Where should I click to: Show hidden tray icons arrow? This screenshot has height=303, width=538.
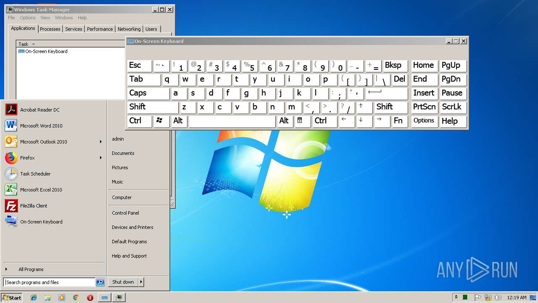[x=456, y=298]
